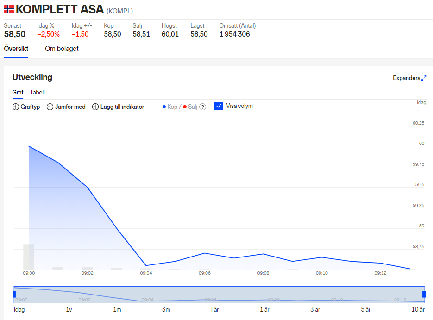Screen dimensions: 433x320
Task: Click the Köp/Sälj help question mark
Action: click(x=202, y=107)
